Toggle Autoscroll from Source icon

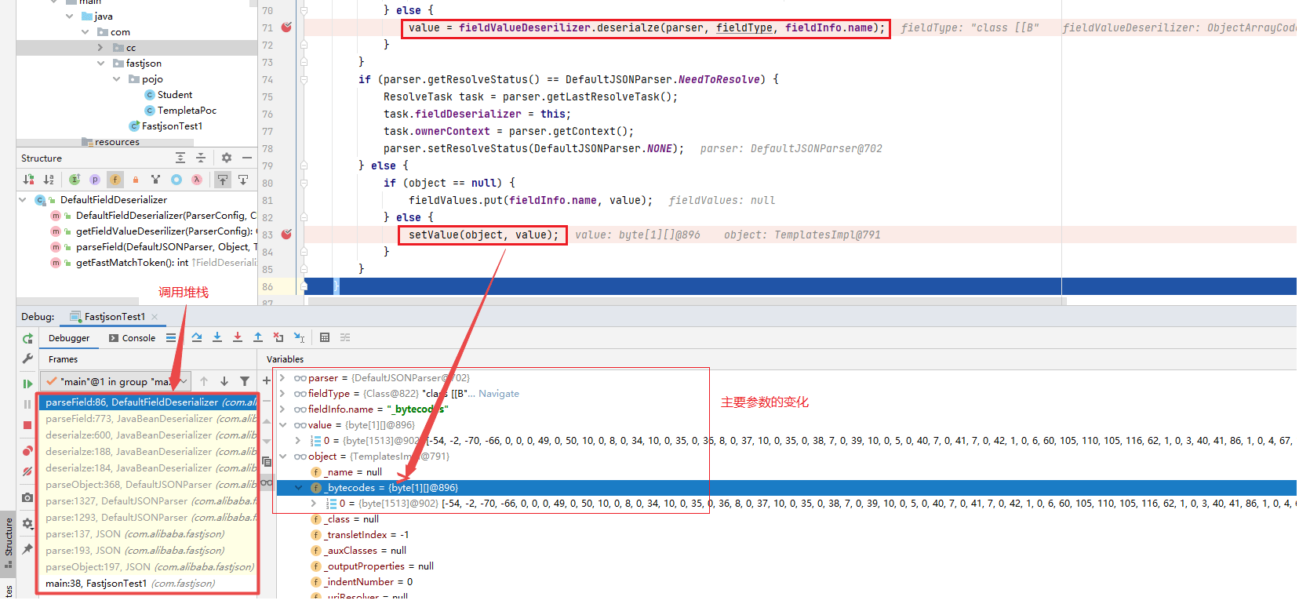pos(243,180)
